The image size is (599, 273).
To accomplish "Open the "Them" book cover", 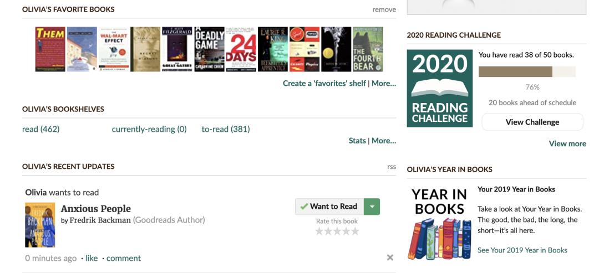I will pos(50,49).
